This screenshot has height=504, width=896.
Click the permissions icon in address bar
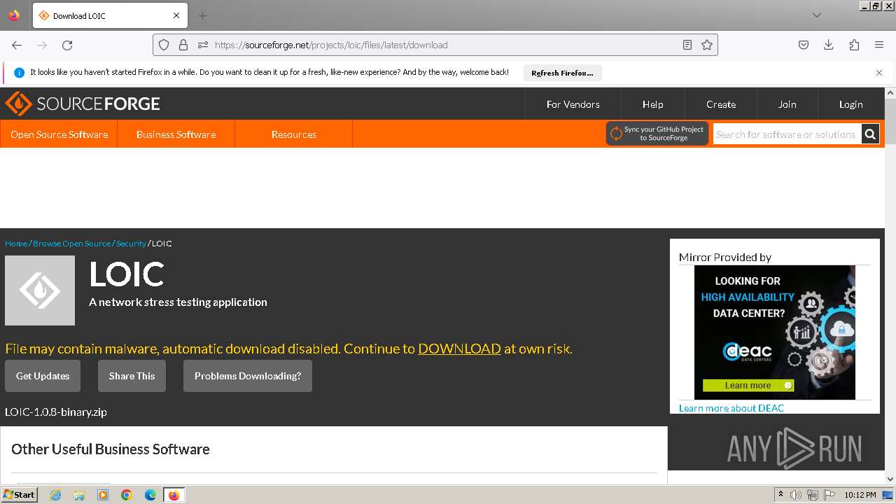tap(203, 45)
